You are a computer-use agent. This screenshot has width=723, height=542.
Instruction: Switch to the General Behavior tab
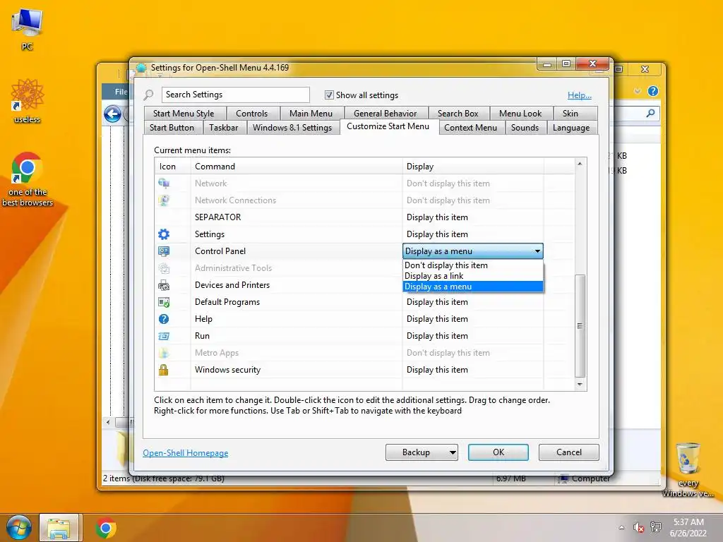pyautogui.click(x=385, y=114)
